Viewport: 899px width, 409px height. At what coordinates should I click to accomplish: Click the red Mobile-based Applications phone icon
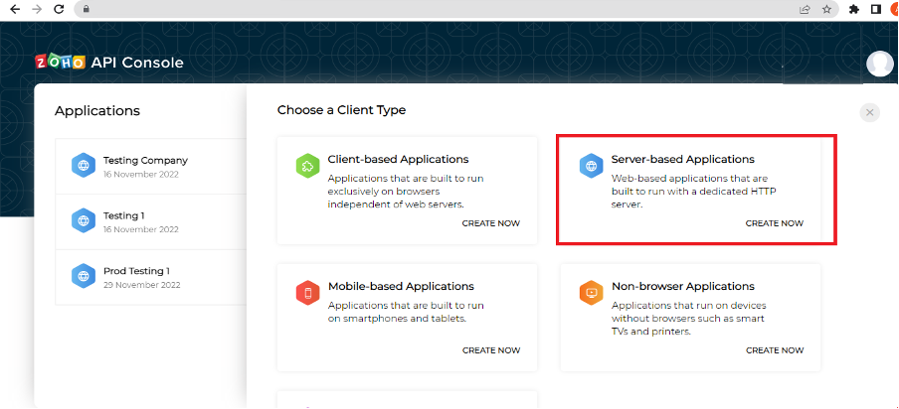307,294
